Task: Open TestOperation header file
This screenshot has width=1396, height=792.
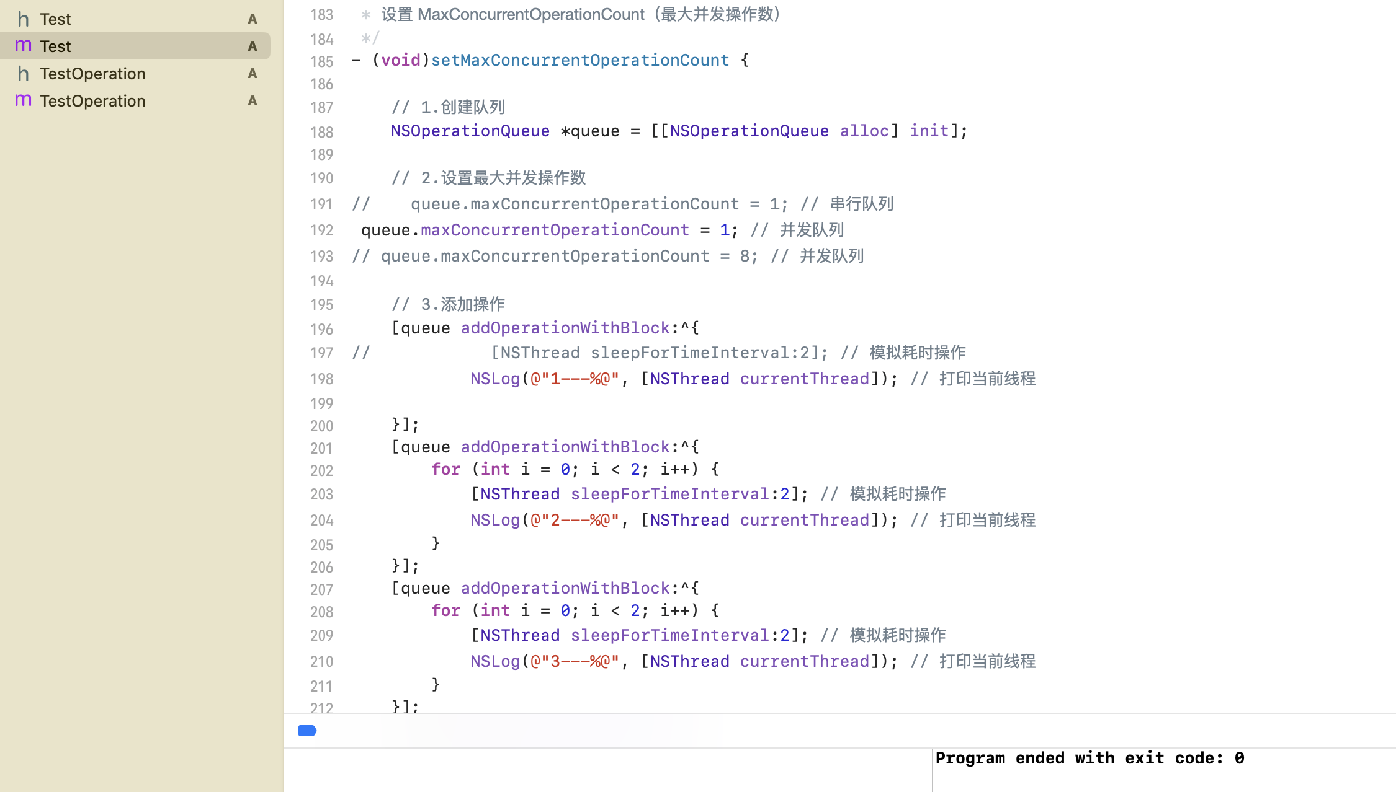Action: pos(135,73)
